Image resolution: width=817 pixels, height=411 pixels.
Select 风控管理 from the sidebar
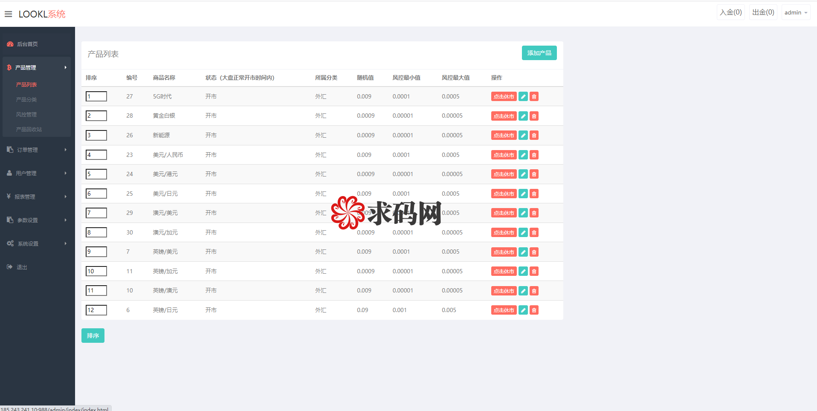click(26, 114)
